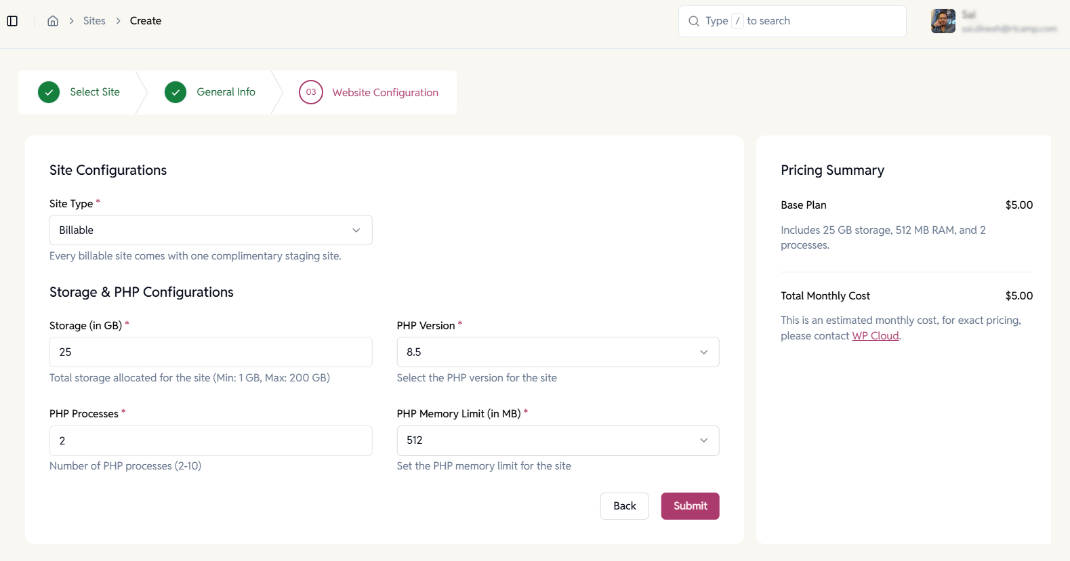The height and width of the screenshot is (561, 1070).
Task: Click the search magnifier icon
Action: (694, 21)
